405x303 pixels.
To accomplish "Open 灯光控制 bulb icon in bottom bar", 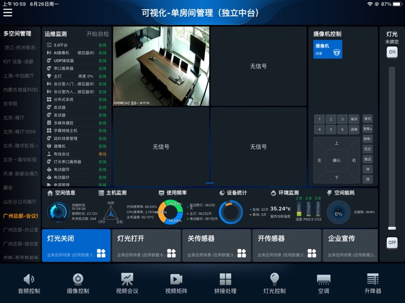I will (274, 279).
